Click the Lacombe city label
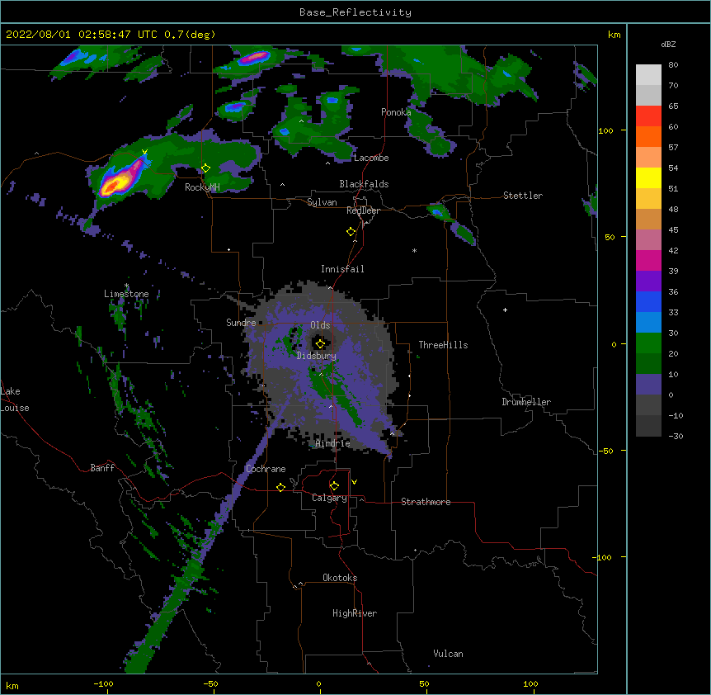The width and height of the screenshot is (711, 695). click(371, 158)
